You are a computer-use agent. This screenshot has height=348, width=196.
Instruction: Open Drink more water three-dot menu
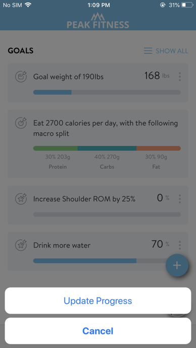point(179,245)
